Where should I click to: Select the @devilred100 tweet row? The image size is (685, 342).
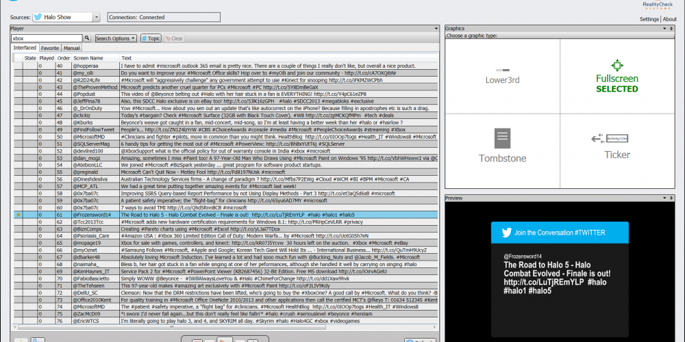[x=226, y=150]
